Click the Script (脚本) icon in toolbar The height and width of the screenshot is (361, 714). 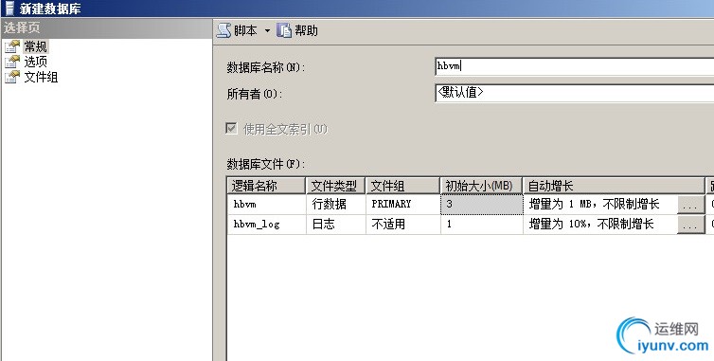coord(223,30)
